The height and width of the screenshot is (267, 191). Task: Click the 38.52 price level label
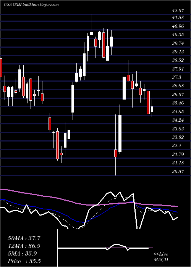tap(178, 60)
